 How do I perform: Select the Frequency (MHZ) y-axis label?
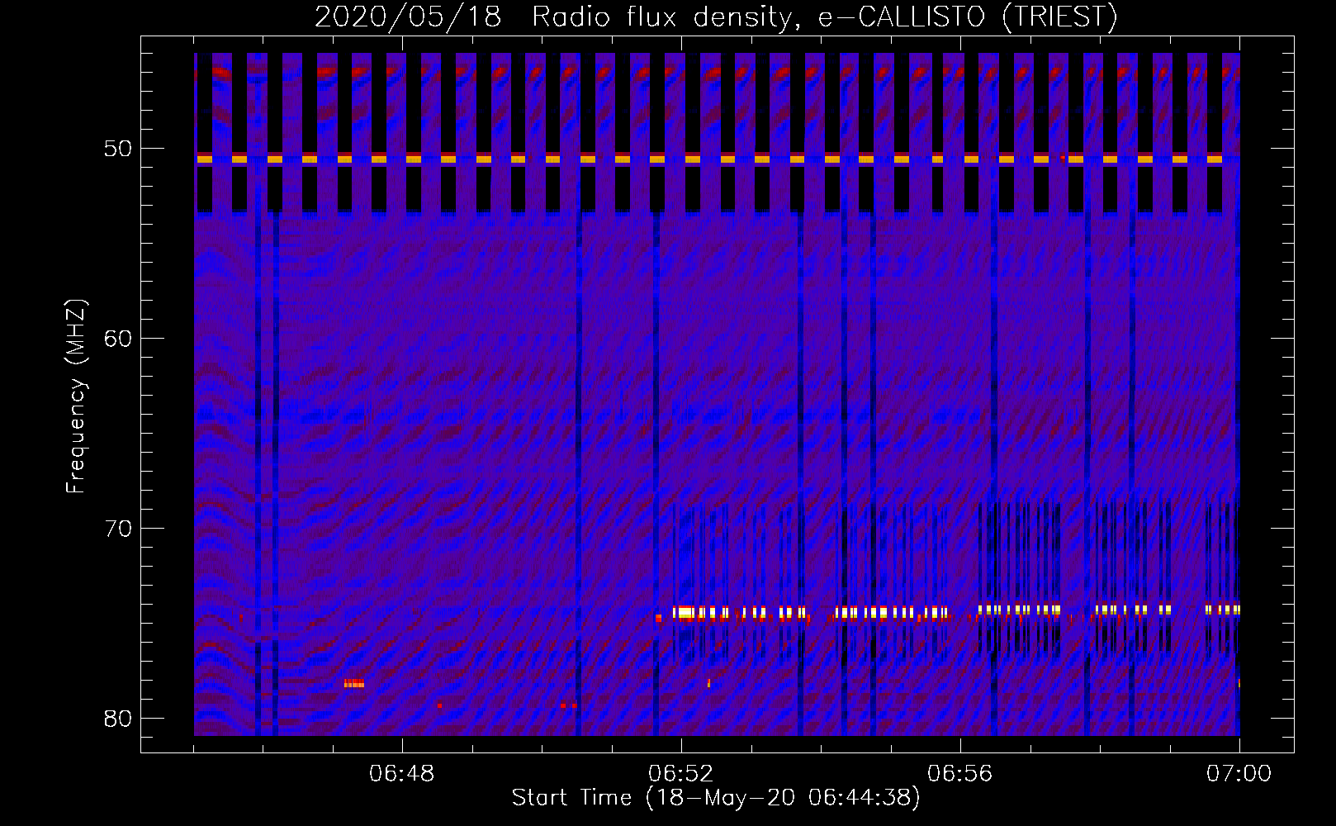[x=76, y=396]
